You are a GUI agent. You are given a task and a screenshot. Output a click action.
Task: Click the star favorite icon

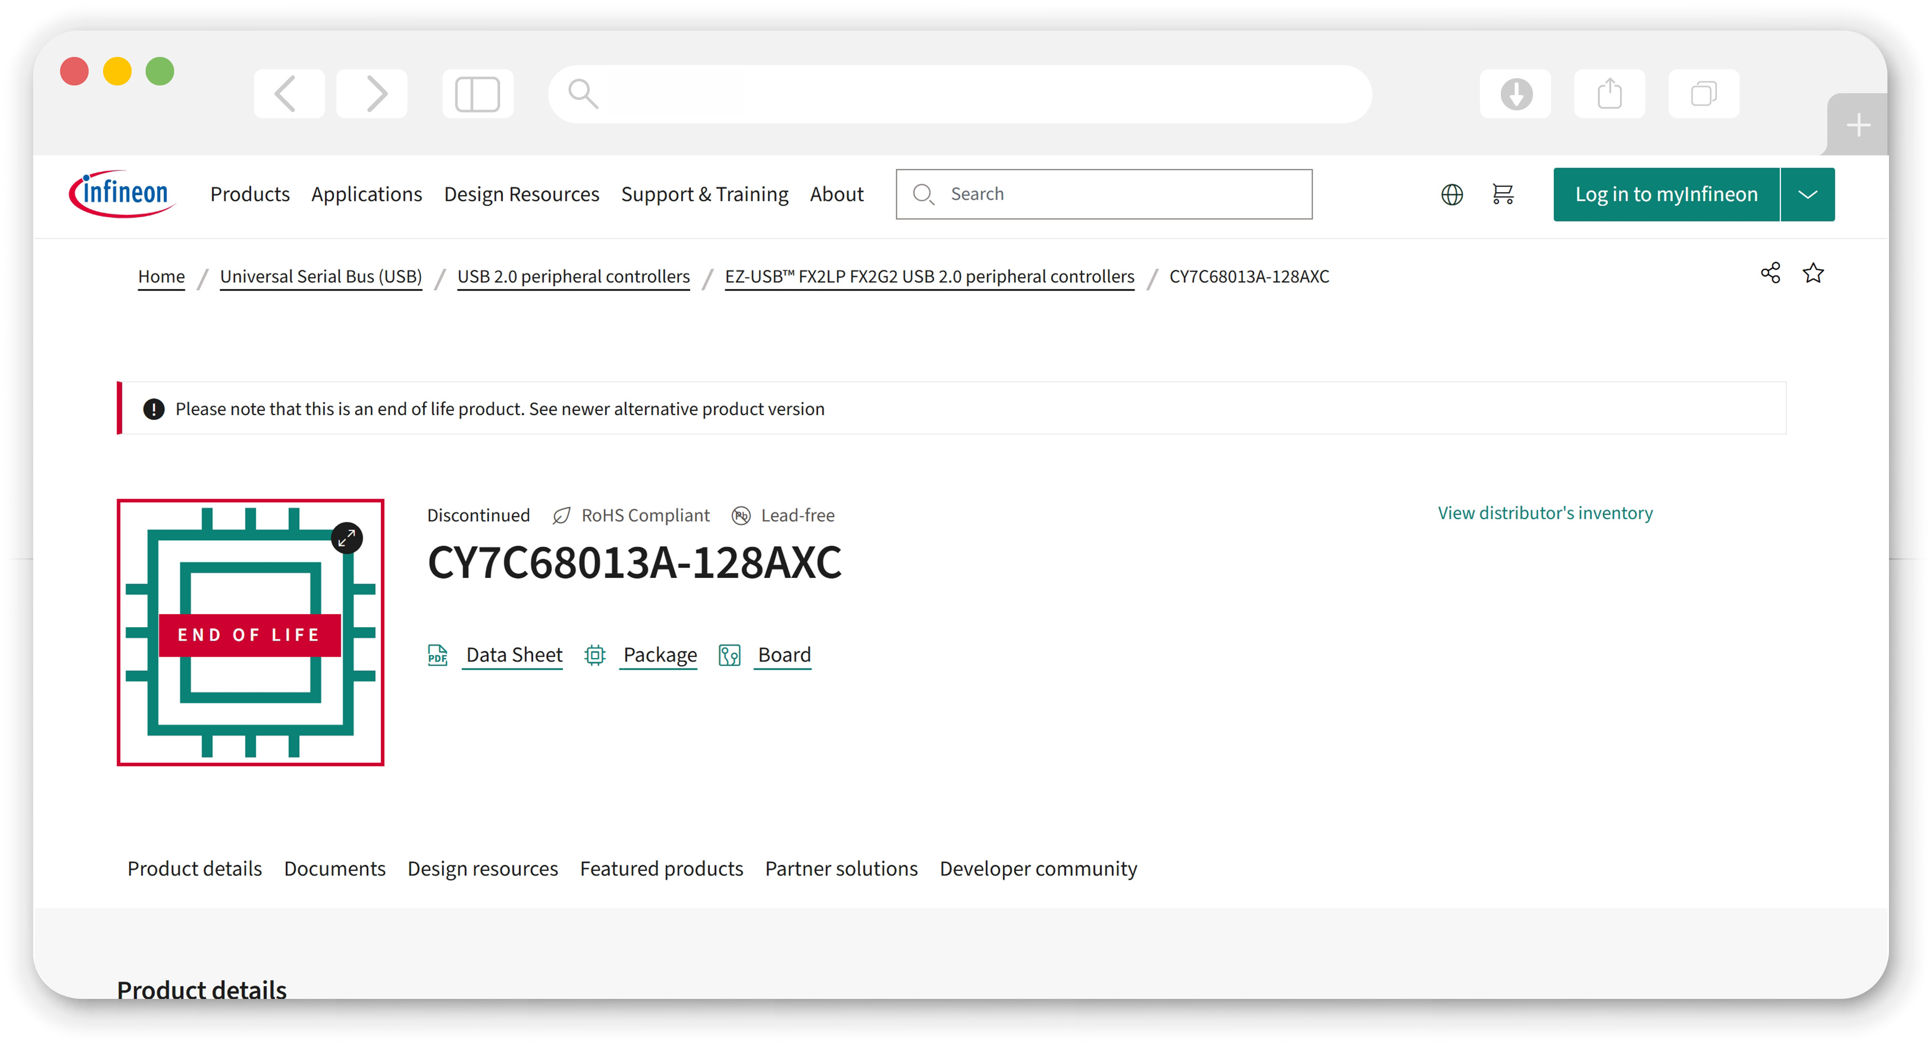(1813, 273)
